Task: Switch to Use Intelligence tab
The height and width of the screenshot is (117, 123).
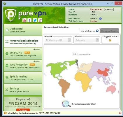Action: click(x=89, y=31)
